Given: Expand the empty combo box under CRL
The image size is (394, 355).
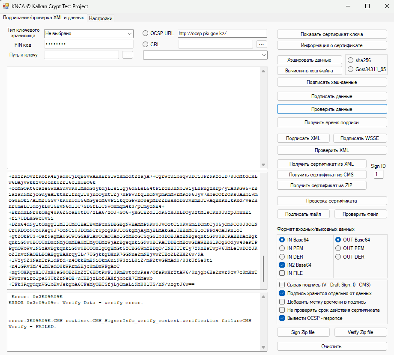Looking at the screenshot, I should coord(205,55).
